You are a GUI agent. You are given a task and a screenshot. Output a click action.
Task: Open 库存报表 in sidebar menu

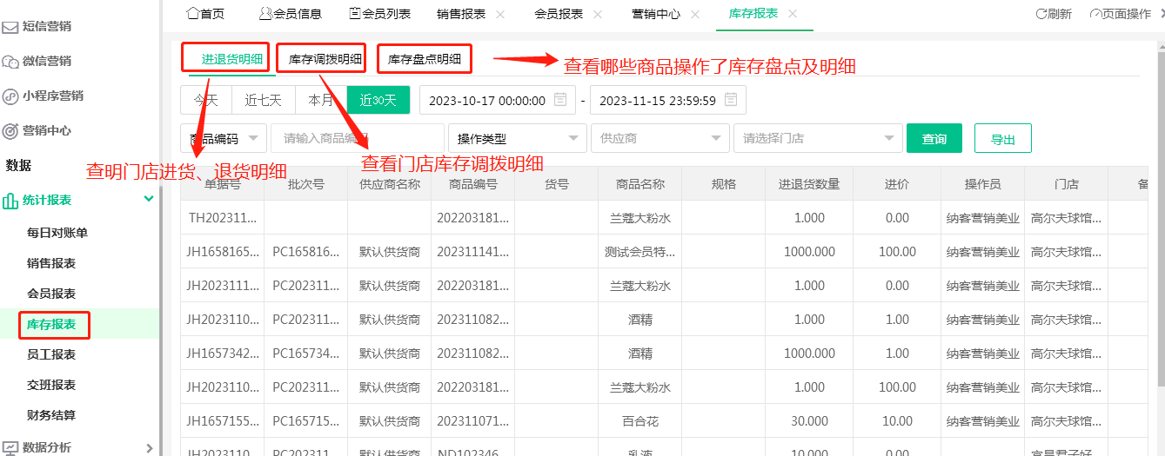(x=51, y=324)
